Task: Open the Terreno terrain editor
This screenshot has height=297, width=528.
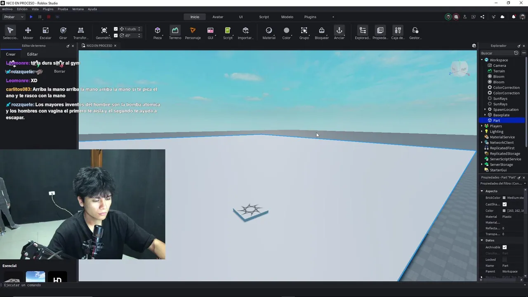Action: tap(175, 33)
